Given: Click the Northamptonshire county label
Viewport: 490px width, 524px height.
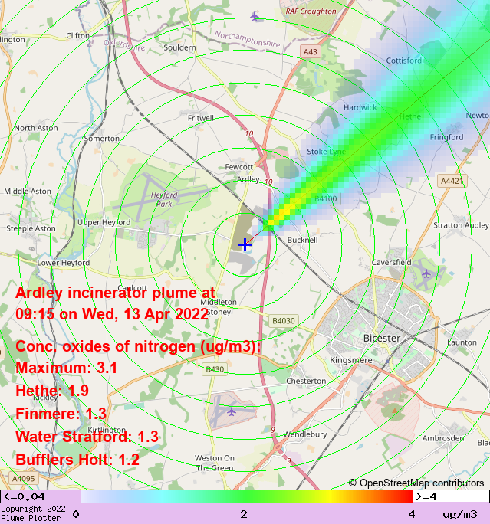Looking at the screenshot, I should click(x=247, y=39).
